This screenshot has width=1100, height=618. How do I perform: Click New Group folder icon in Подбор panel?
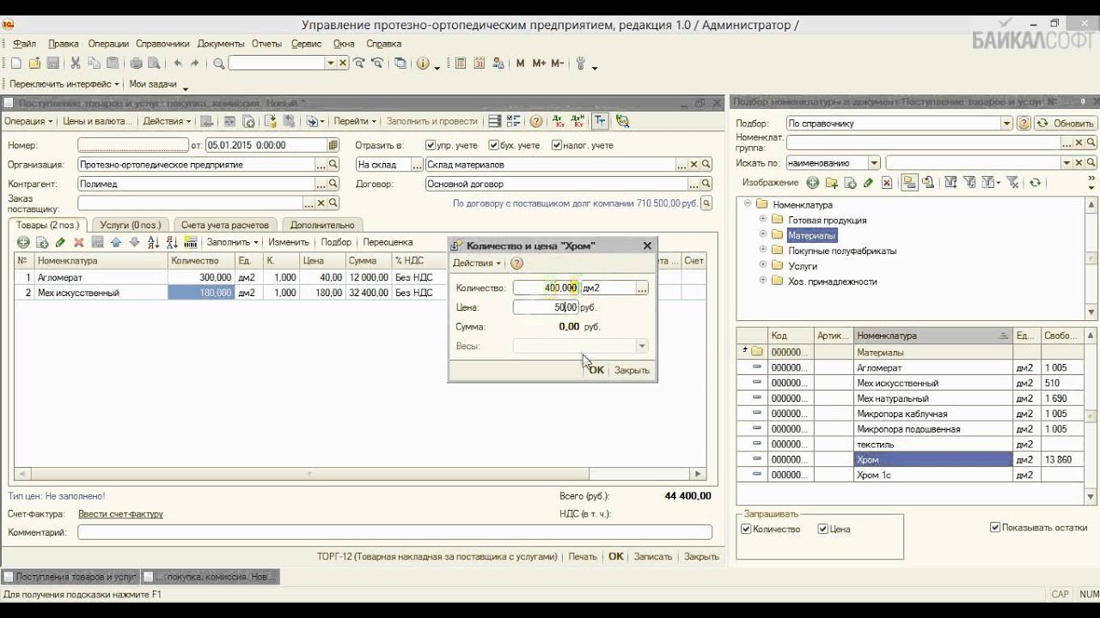(831, 183)
